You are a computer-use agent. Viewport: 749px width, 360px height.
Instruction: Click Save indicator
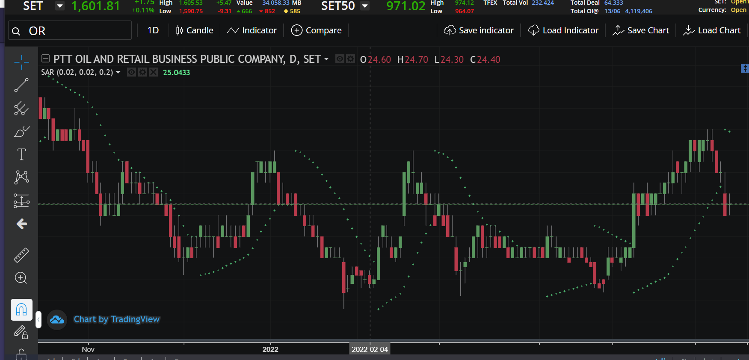click(479, 30)
